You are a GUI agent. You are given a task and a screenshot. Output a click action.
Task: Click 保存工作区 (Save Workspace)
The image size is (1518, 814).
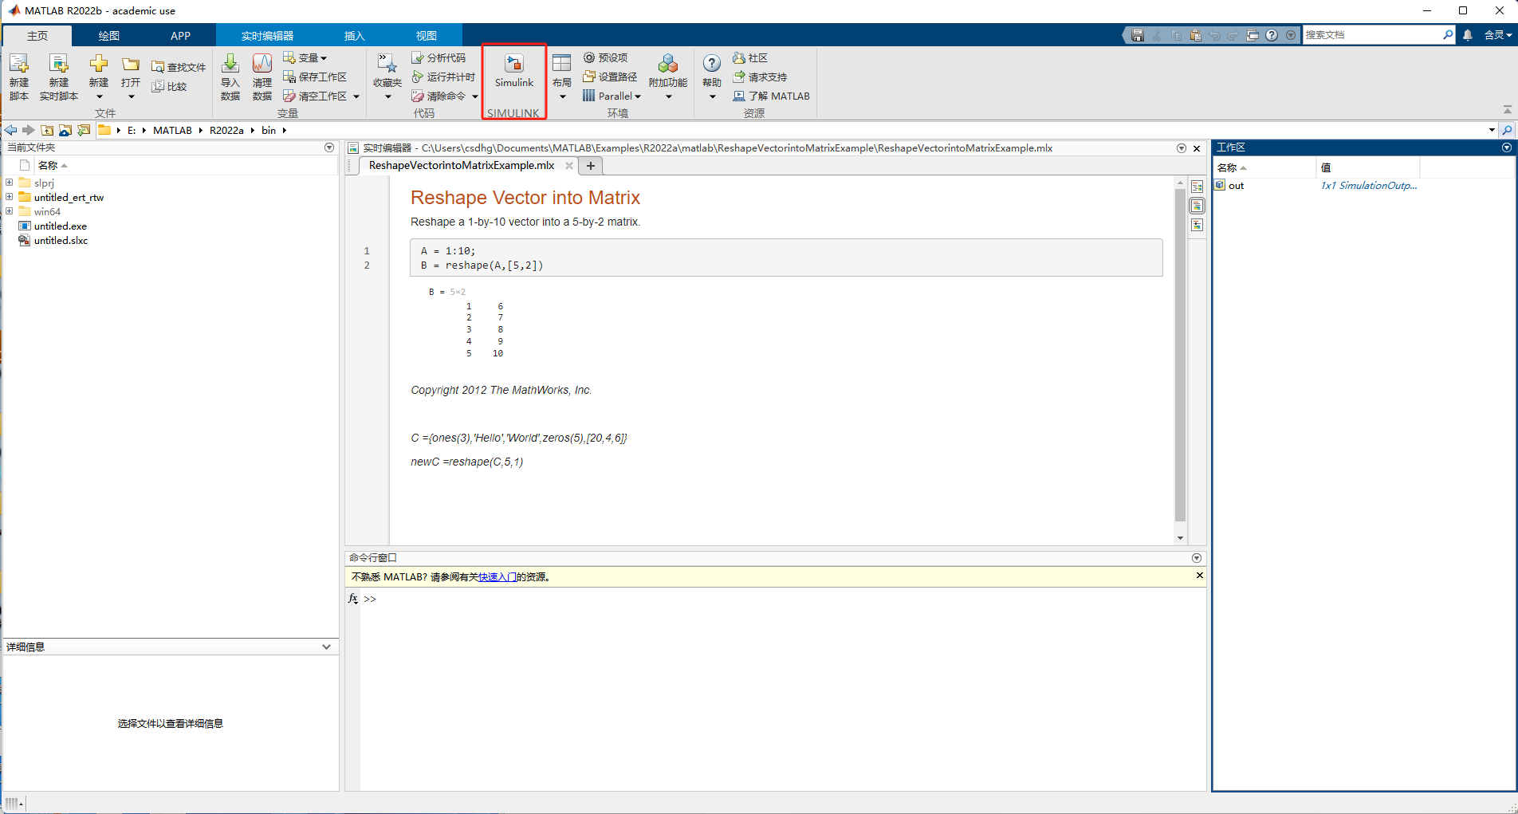point(315,77)
